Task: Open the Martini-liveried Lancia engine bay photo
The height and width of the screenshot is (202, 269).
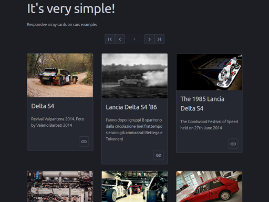Action: [x=209, y=72]
